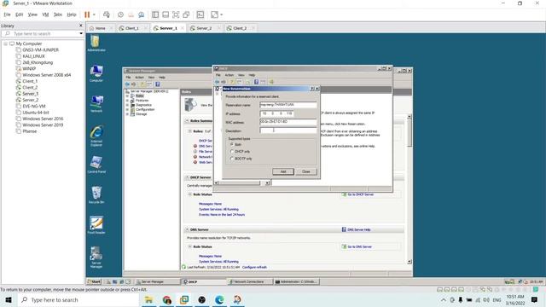Screen dimensions: 546x307
Task: Switch to the Client_1 tab
Action: pyautogui.click(x=132, y=28)
